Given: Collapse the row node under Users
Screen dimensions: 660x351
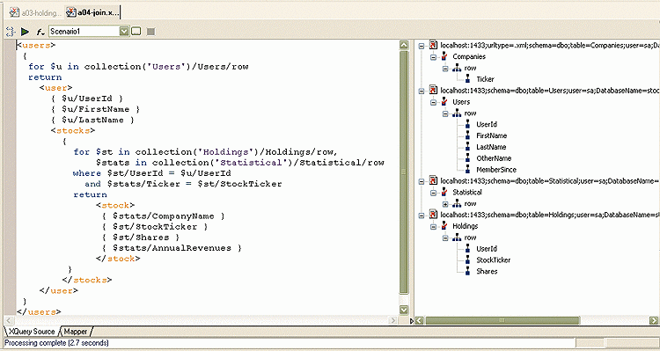Looking at the screenshot, I should (x=445, y=113).
